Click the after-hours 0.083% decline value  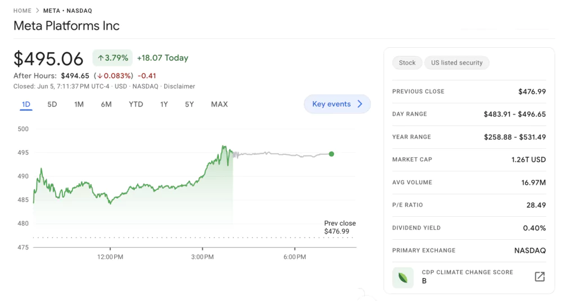click(114, 76)
